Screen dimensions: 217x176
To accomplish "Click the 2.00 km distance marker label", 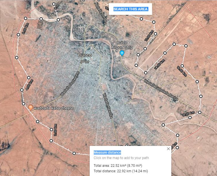I will coord(55,130).
